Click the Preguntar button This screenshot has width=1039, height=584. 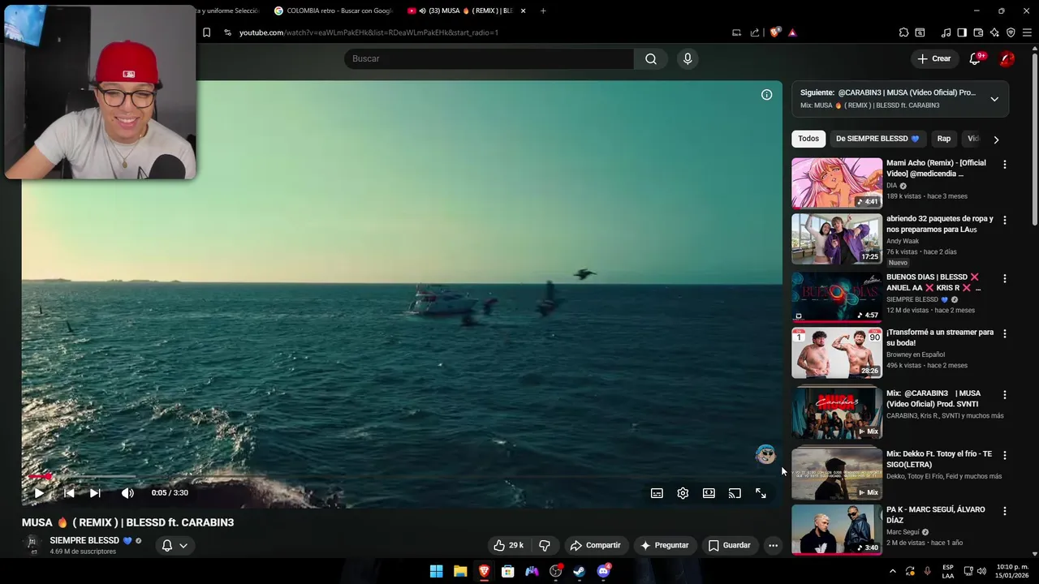tap(665, 545)
